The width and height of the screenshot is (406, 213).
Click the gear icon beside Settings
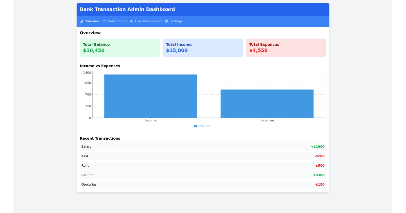point(166,21)
